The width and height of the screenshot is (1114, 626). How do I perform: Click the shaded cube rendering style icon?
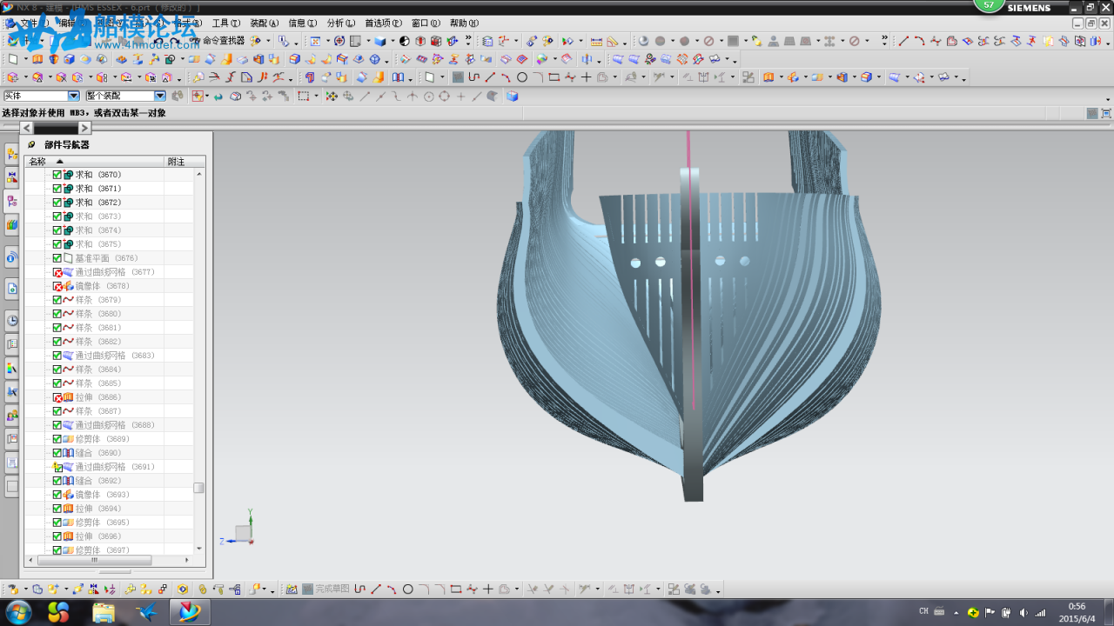pyautogui.click(x=379, y=41)
